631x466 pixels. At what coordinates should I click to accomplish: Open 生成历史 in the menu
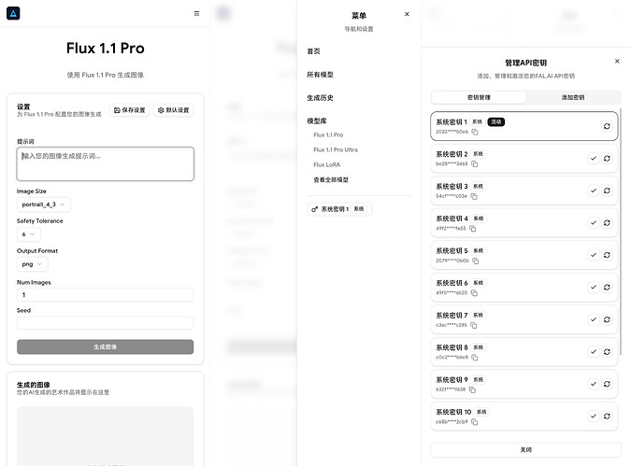(x=320, y=98)
